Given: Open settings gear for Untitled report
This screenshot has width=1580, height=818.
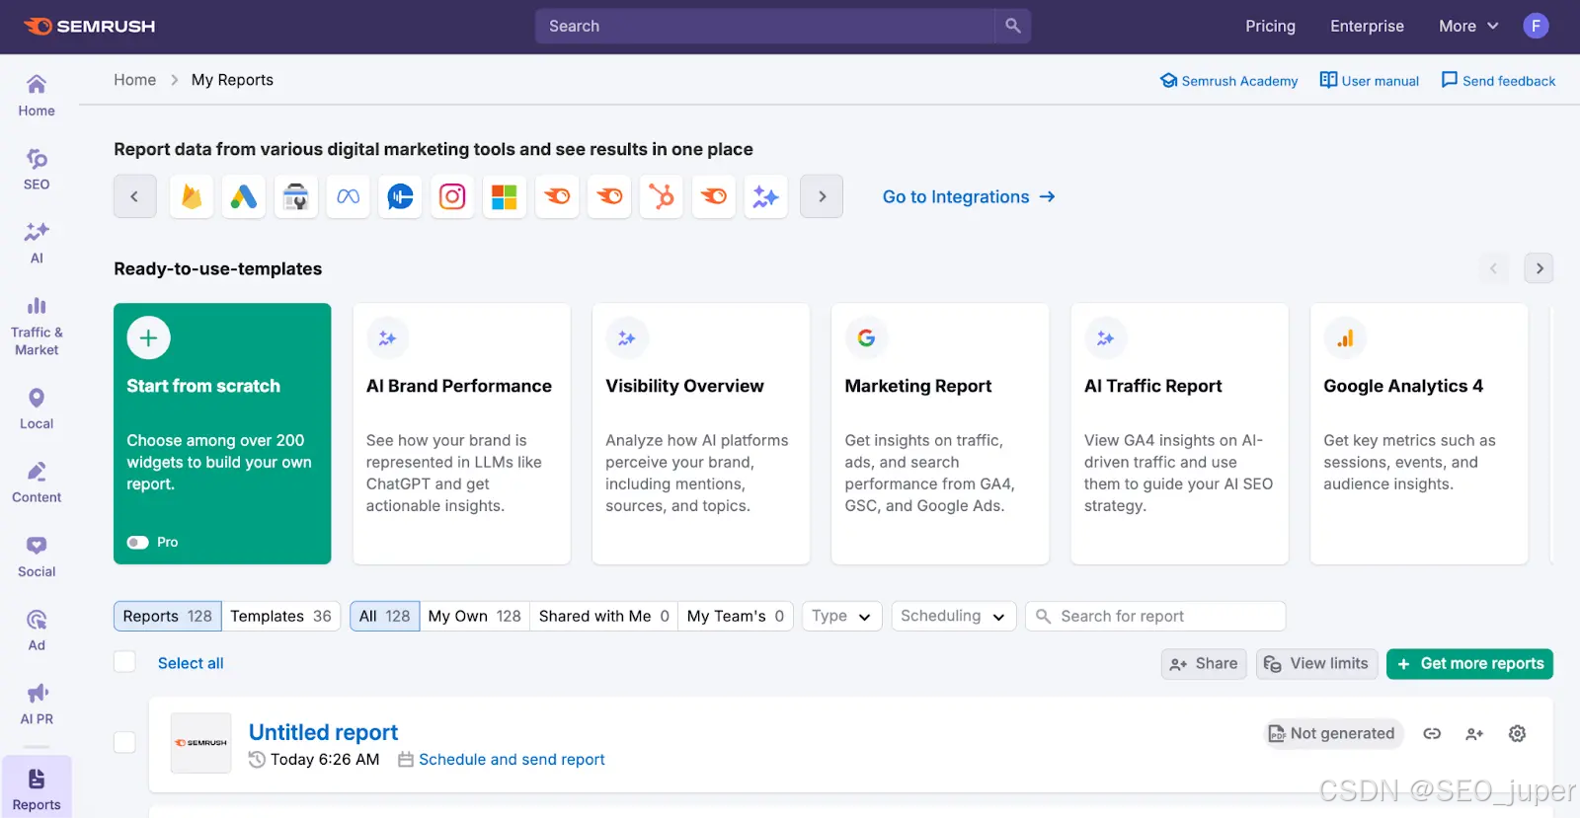Looking at the screenshot, I should pos(1518,734).
